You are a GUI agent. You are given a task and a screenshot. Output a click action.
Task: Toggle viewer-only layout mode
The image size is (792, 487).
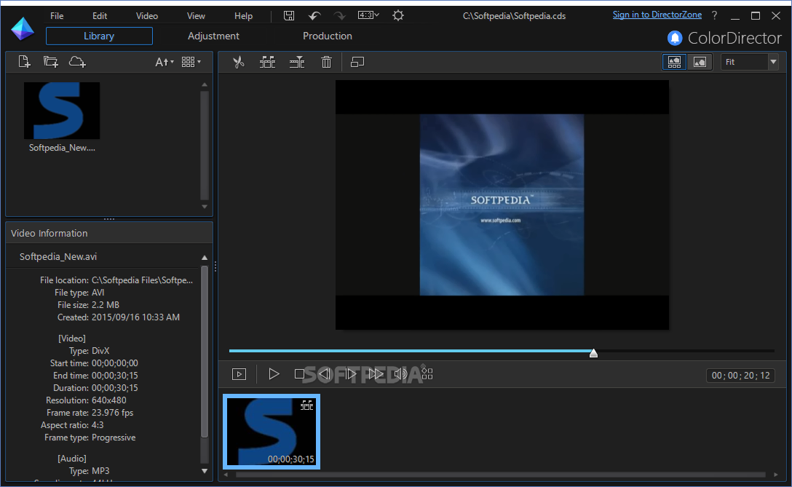pos(700,62)
